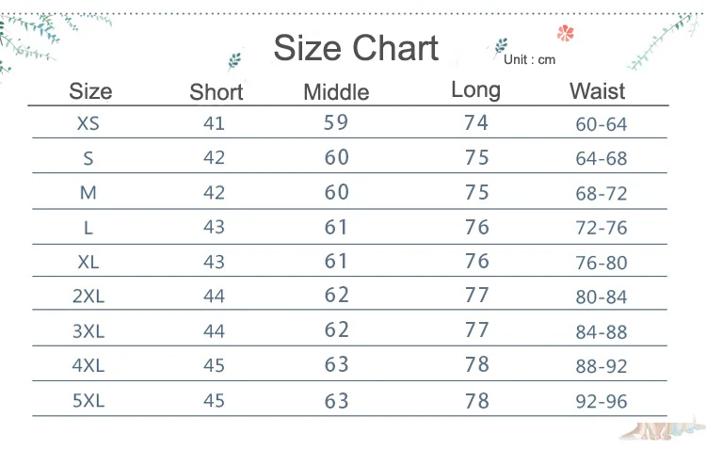Click the Long value 74 for XS
This screenshot has width=706, height=449.
[x=476, y=122]
